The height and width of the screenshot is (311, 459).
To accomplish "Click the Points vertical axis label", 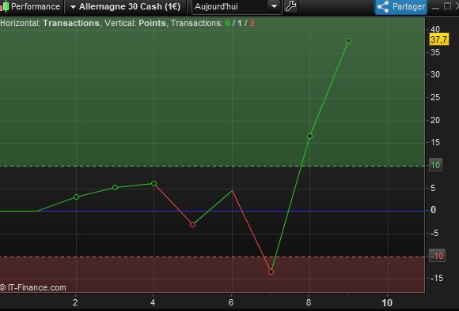I will [x=152, y=23].
